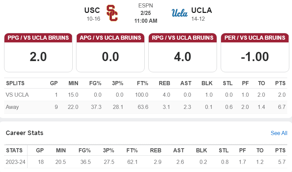Click the Away splits row
The width and height of the screenshot is (292, 172).
146,107
